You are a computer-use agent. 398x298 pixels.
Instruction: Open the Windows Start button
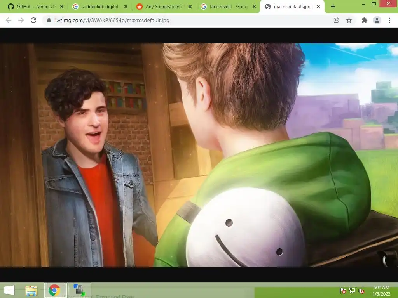9,290
